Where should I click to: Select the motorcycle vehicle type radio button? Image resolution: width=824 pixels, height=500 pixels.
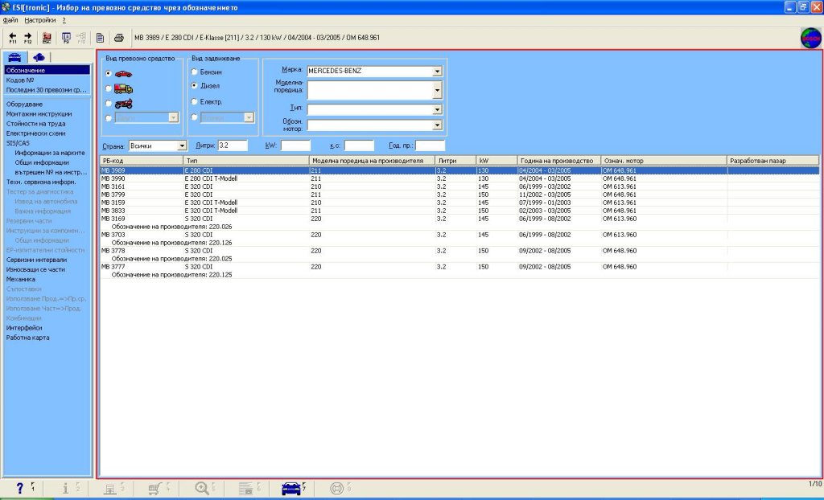tap(109, 103)
